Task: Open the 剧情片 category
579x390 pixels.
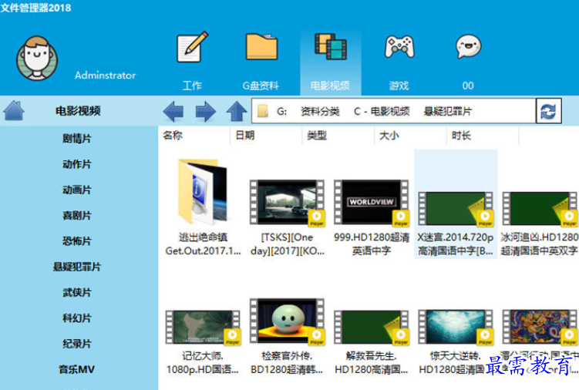Action: coord(77,139)
